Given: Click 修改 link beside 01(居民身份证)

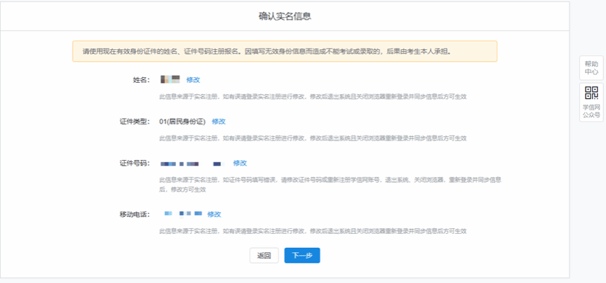Looking at the screenshot, I should click(219, 121).
